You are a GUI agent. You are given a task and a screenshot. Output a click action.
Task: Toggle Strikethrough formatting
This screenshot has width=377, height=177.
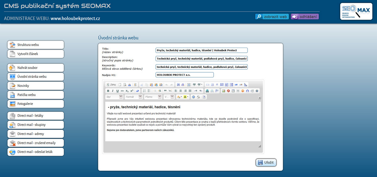coord(122,91)
